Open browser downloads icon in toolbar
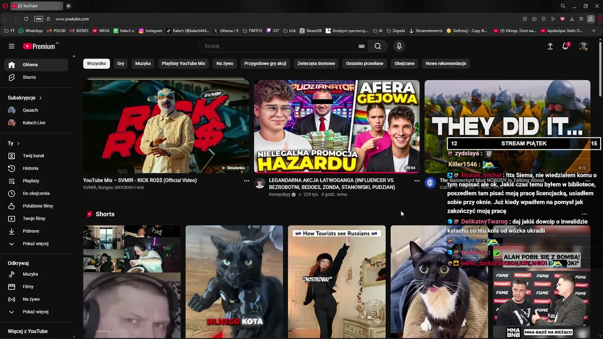Screen dimensions: 603x339 572,19
